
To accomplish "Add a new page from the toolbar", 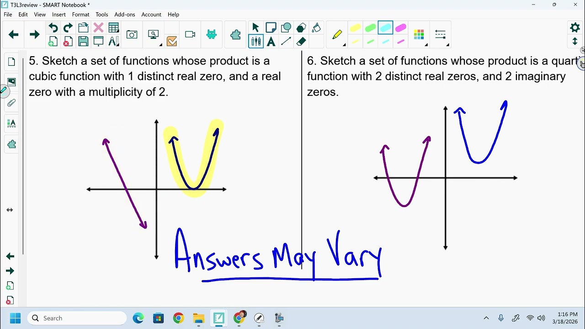I will pos(53,42).
